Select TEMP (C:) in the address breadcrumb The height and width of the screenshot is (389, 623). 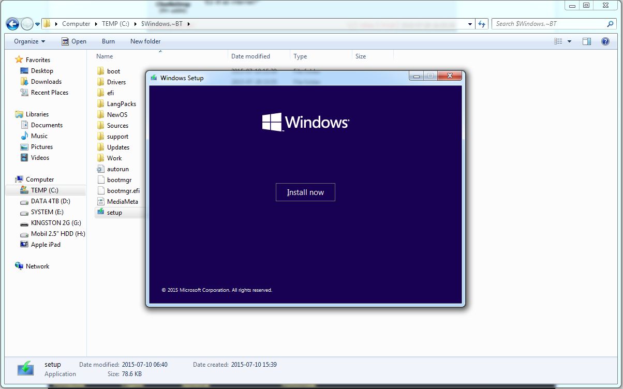(x=116, y=24)
